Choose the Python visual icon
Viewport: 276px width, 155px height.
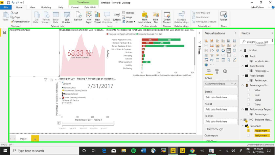(212, 60)
